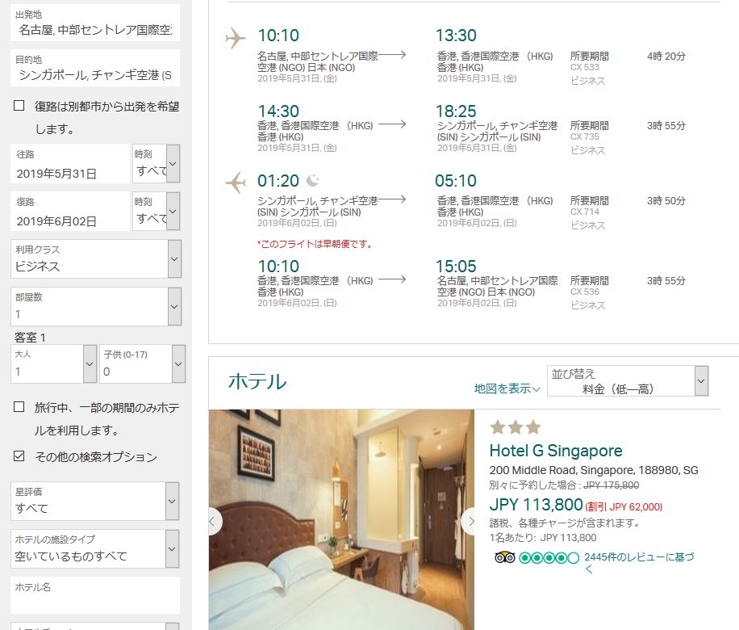Screen dimensions: 739x630
Task: Click the 往路 date field
Action: point(69,164)
